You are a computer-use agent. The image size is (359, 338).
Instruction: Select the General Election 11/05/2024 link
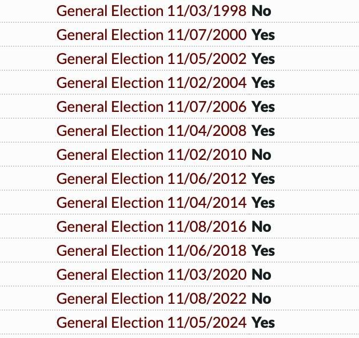[151, 323]
